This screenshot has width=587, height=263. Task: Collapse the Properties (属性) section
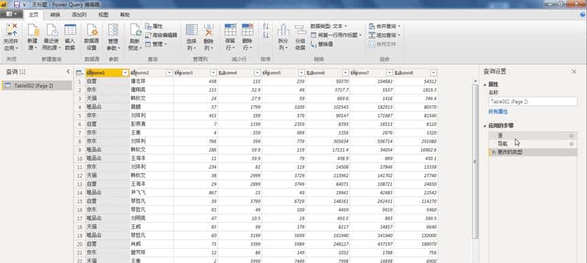(x=485, y=85)
